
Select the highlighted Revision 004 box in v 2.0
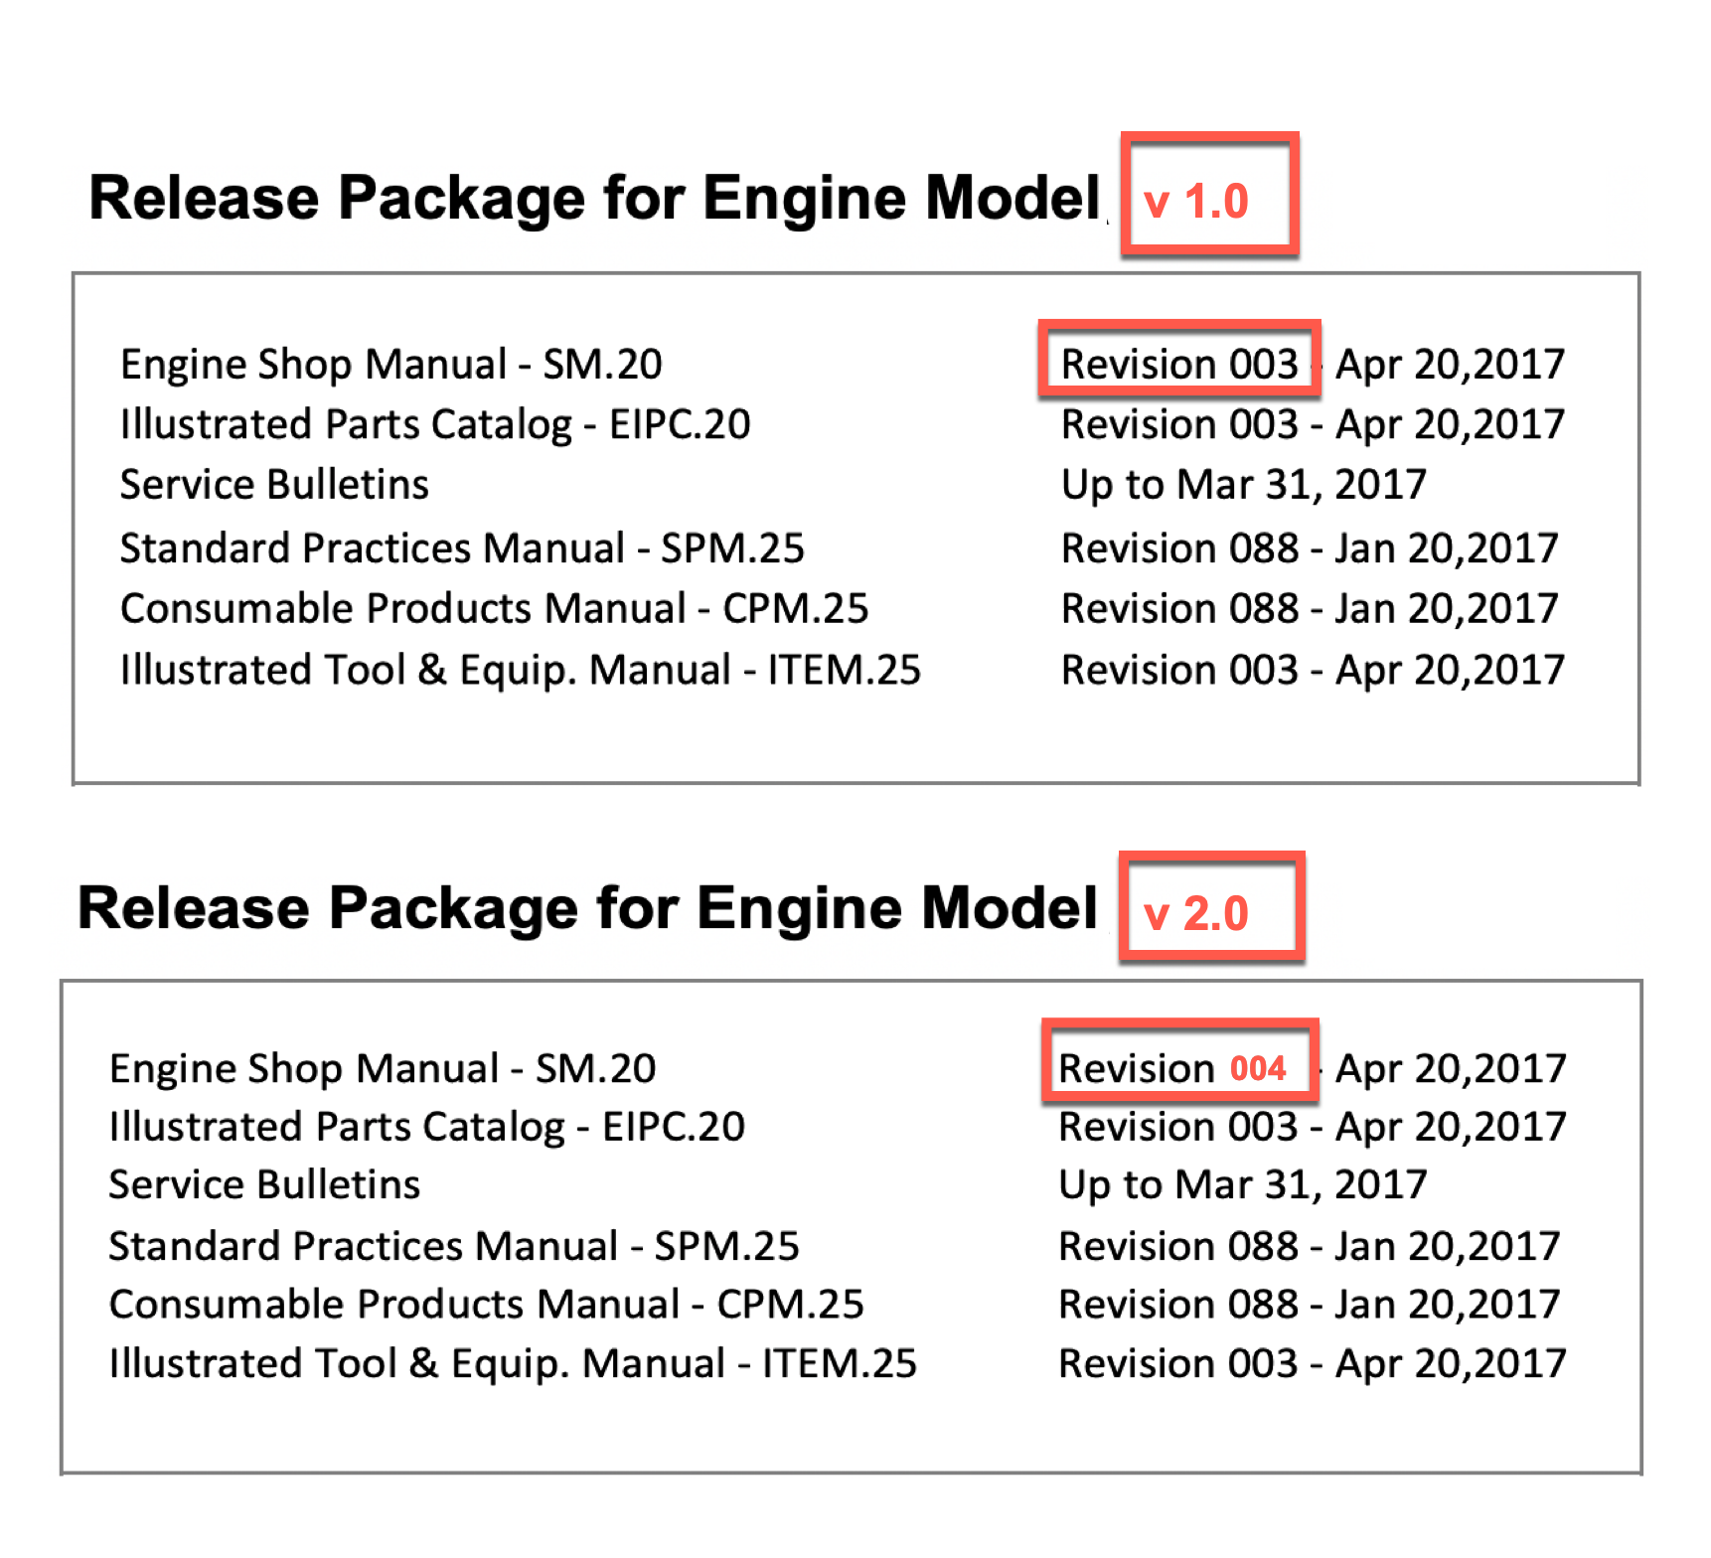1178,1068
